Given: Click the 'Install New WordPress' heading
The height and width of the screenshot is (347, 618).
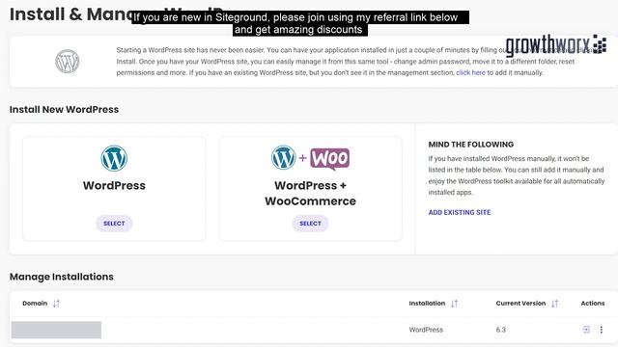Looking at the screenshot, I should coord(65,109).
